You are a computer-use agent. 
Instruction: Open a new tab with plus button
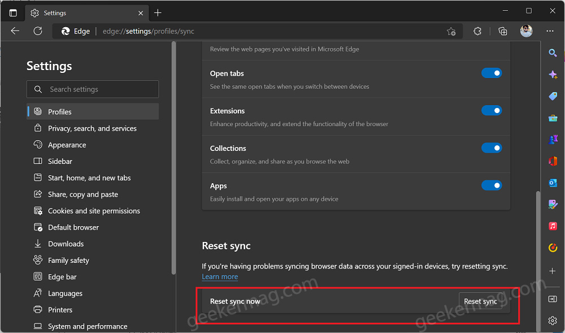click(158, 13)
